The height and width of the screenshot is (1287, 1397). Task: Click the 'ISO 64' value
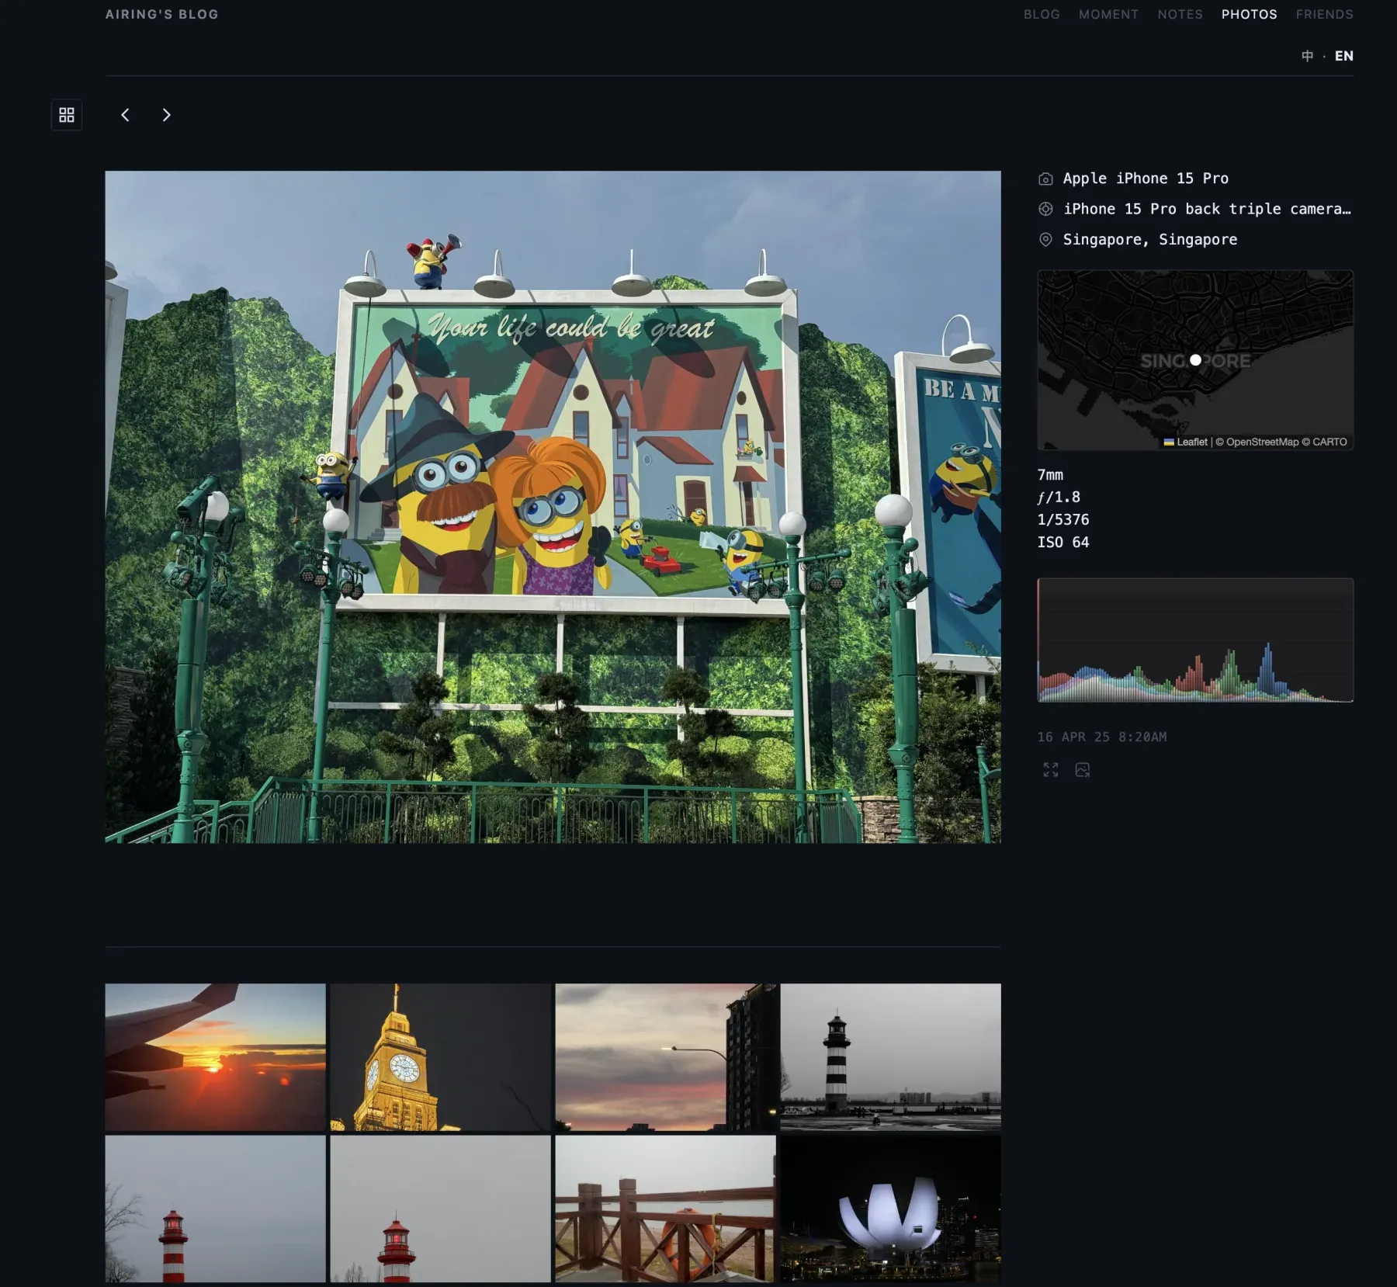[1063, 542]
